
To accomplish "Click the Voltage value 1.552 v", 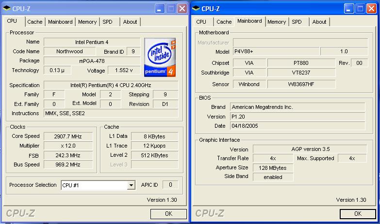I will point(124,70).
